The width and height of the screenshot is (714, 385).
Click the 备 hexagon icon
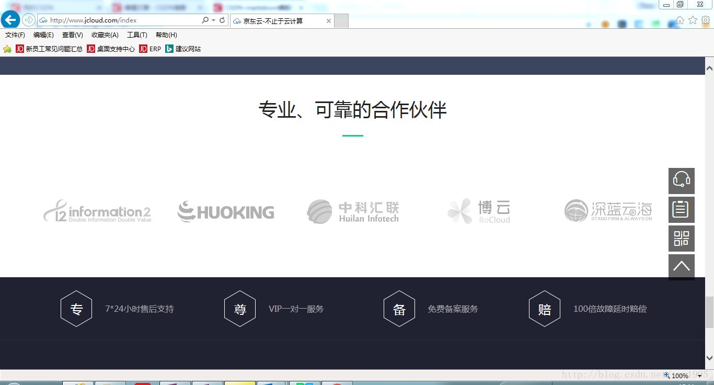click(399, 309)
